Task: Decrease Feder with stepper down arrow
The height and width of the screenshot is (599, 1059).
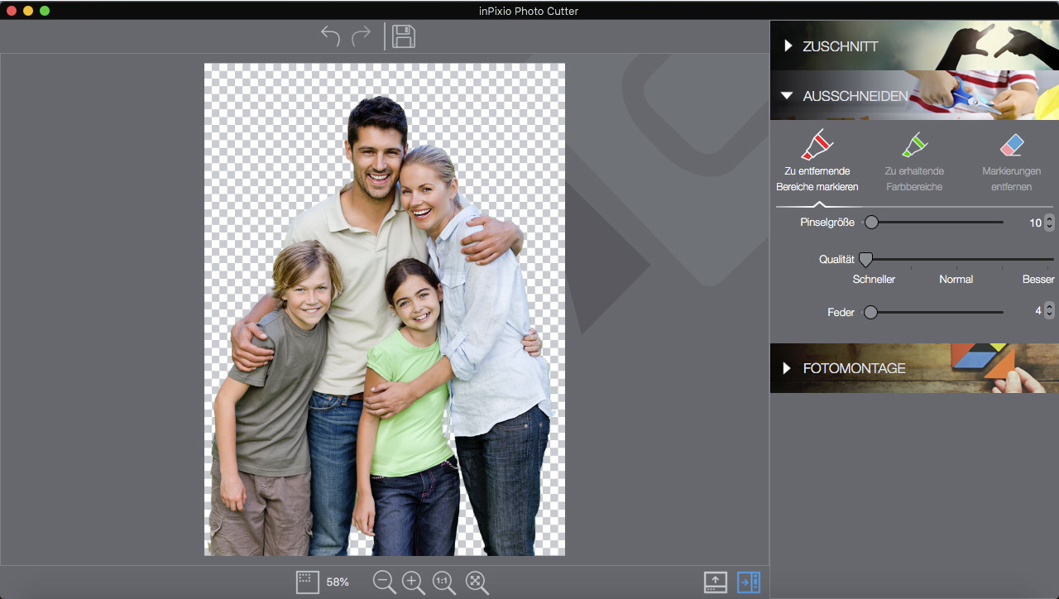Action: coord(1050,315)
